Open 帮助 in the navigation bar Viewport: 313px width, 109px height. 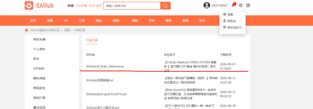point(169,21)
